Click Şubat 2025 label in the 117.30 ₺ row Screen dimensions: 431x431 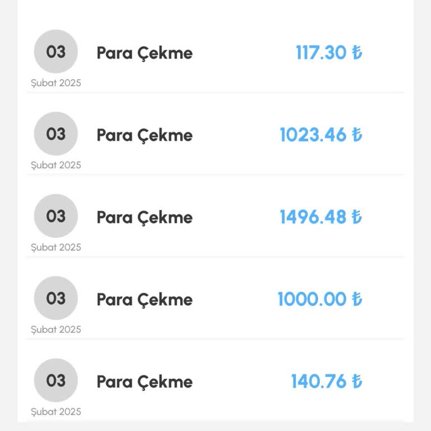tap(56, 83)
